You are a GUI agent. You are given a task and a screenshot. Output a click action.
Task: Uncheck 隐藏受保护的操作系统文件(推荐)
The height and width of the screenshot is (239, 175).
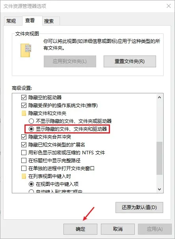[24, 106]
